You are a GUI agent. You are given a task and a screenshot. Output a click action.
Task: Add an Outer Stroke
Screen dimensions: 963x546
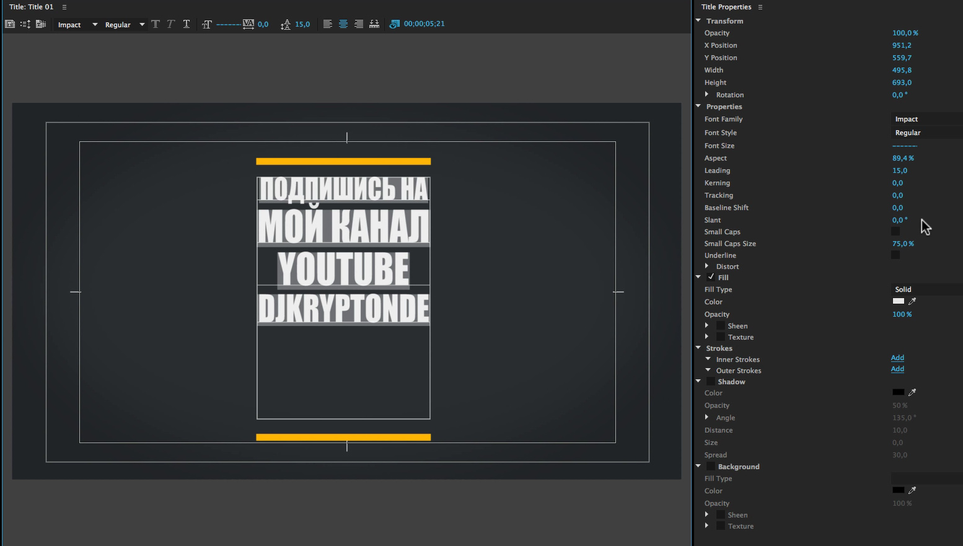point(897,369)
